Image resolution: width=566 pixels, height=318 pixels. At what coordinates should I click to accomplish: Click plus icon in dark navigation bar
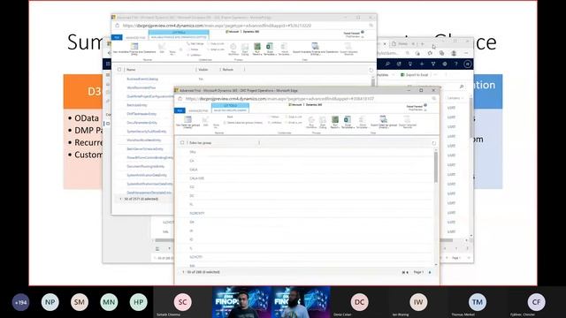point(422,64)
